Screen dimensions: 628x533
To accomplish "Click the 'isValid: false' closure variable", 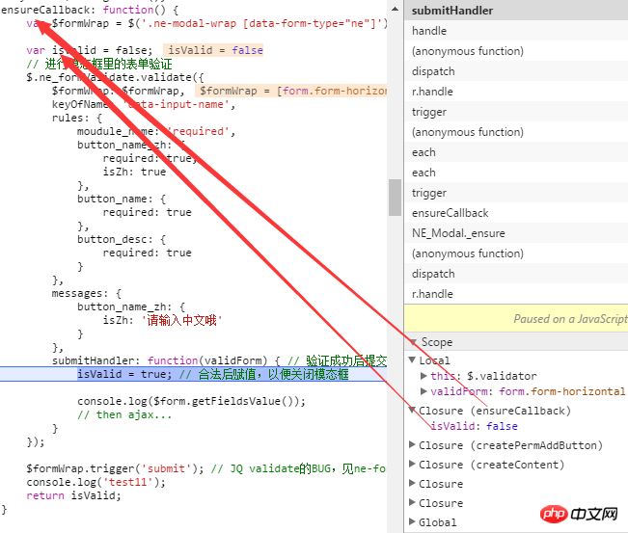I will point(475,426).
